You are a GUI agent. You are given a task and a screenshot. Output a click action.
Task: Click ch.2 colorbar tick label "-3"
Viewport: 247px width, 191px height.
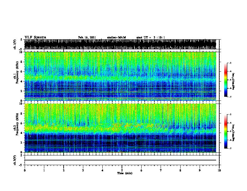pyautogui.click(x=230, y=115)
